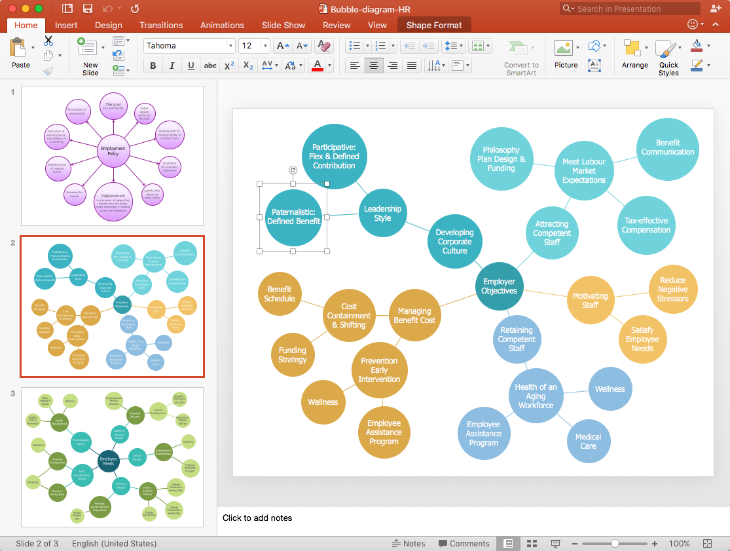This screenshot has width=730, height=551.
Task: Click the Increase Font Size icon
Action: pos(282,46)
